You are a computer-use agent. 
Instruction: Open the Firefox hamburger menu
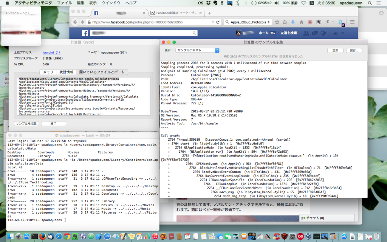coord(352,22)
